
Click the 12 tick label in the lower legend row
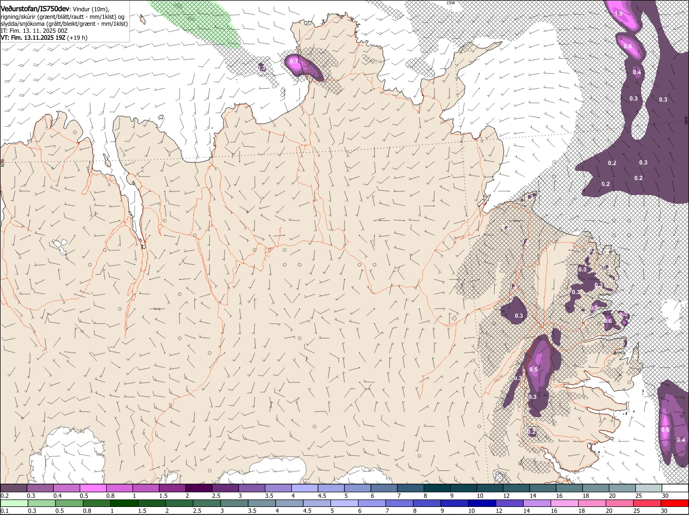click(x=500, y=511)
